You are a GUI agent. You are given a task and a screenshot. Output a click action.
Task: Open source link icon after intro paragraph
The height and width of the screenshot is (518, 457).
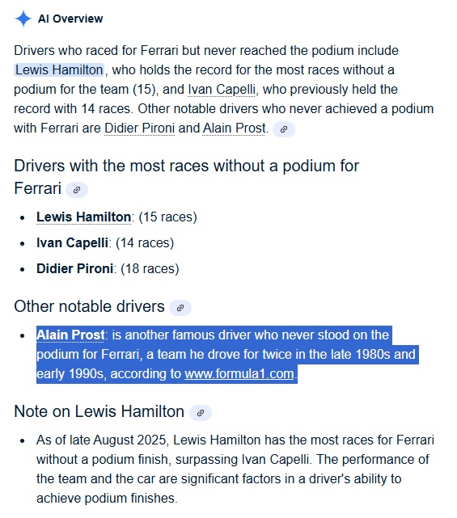[x=284, y=129]
